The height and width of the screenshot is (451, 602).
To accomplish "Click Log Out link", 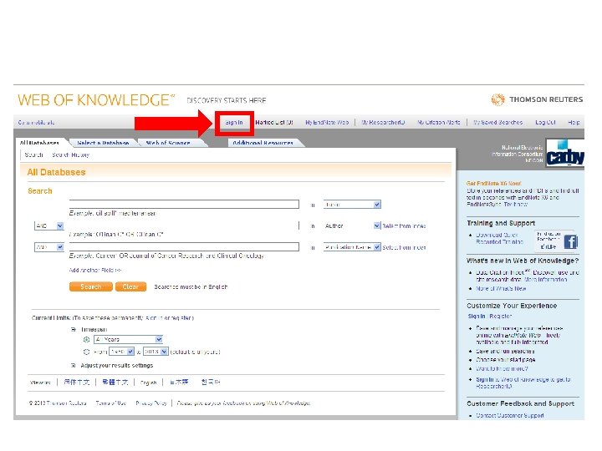I will pyautogui.click(x=545, y=122).
